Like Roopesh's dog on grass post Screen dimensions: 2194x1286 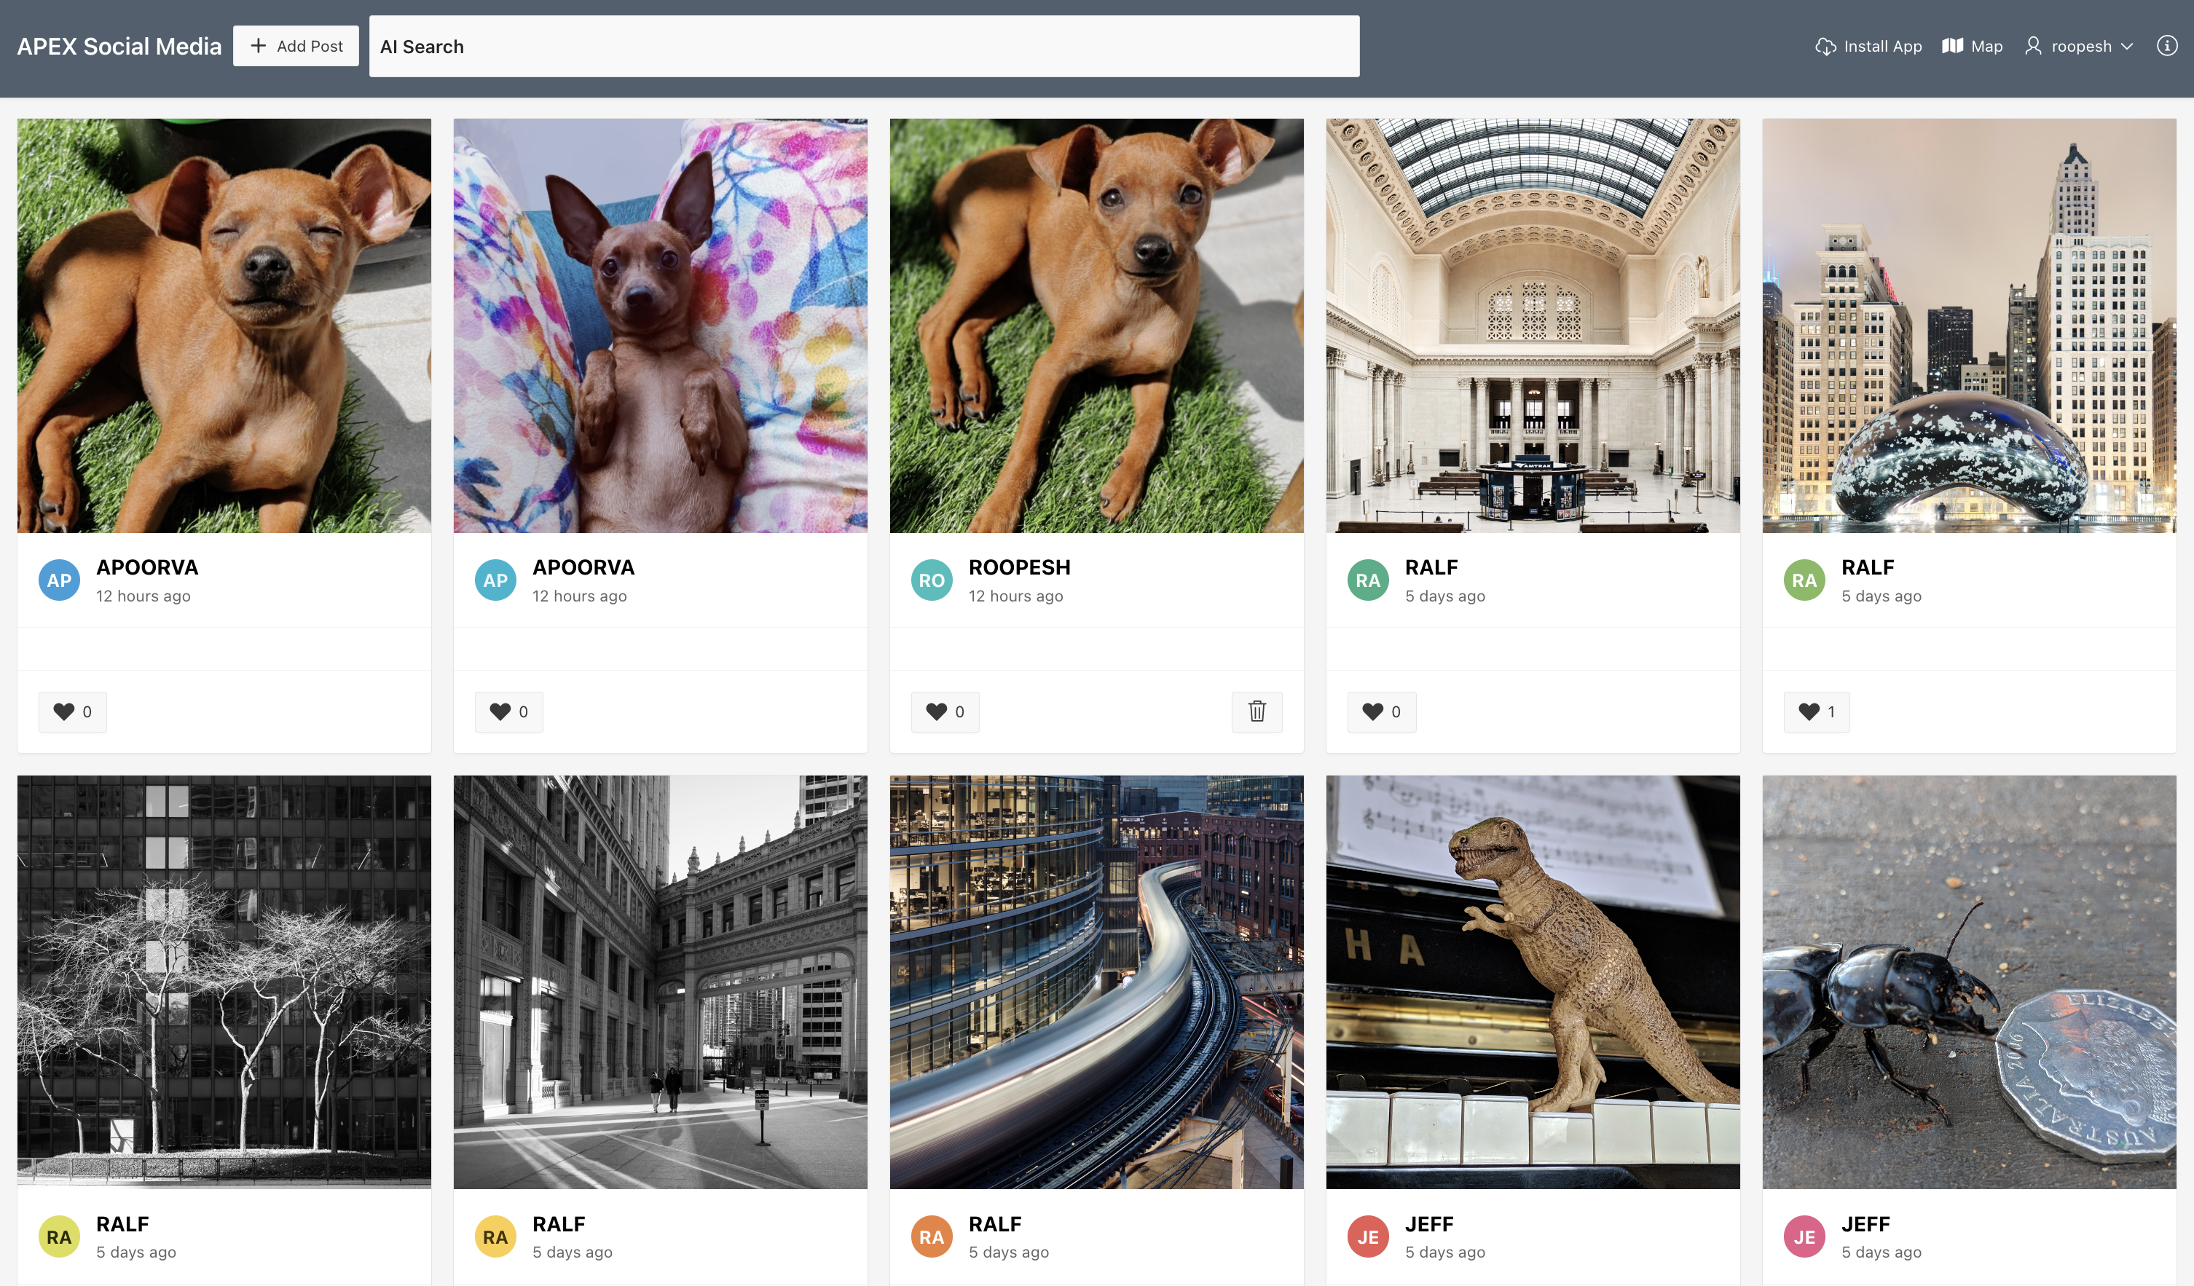(x=945, y=711)
